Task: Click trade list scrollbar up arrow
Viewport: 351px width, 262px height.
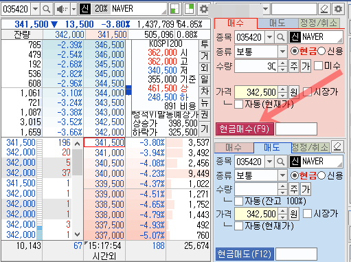Action: pos(77,144)
